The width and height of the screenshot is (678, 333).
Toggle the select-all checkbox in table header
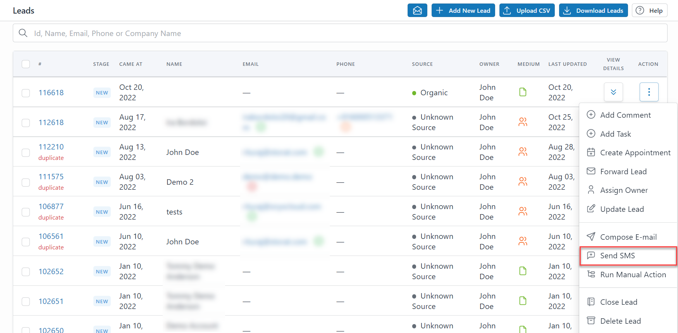pyautogui.click(x=26, y=64)
